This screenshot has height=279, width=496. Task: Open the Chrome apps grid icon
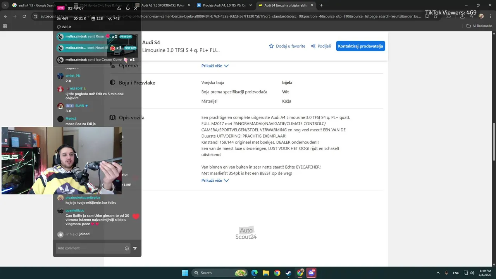(x=5, y=26)
